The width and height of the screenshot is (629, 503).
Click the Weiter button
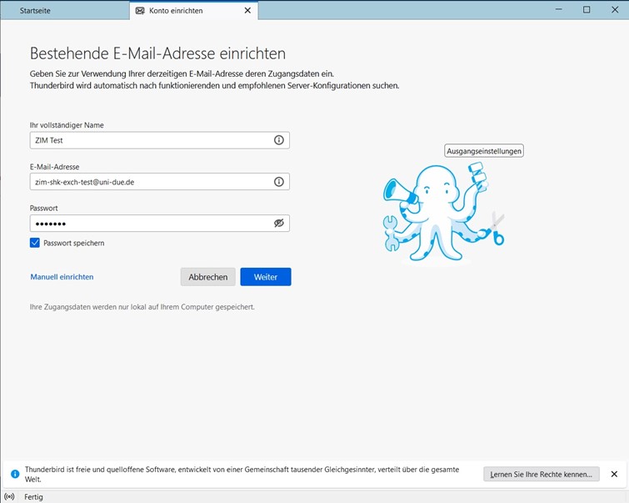pyautogui.click(x=265, y=277)
